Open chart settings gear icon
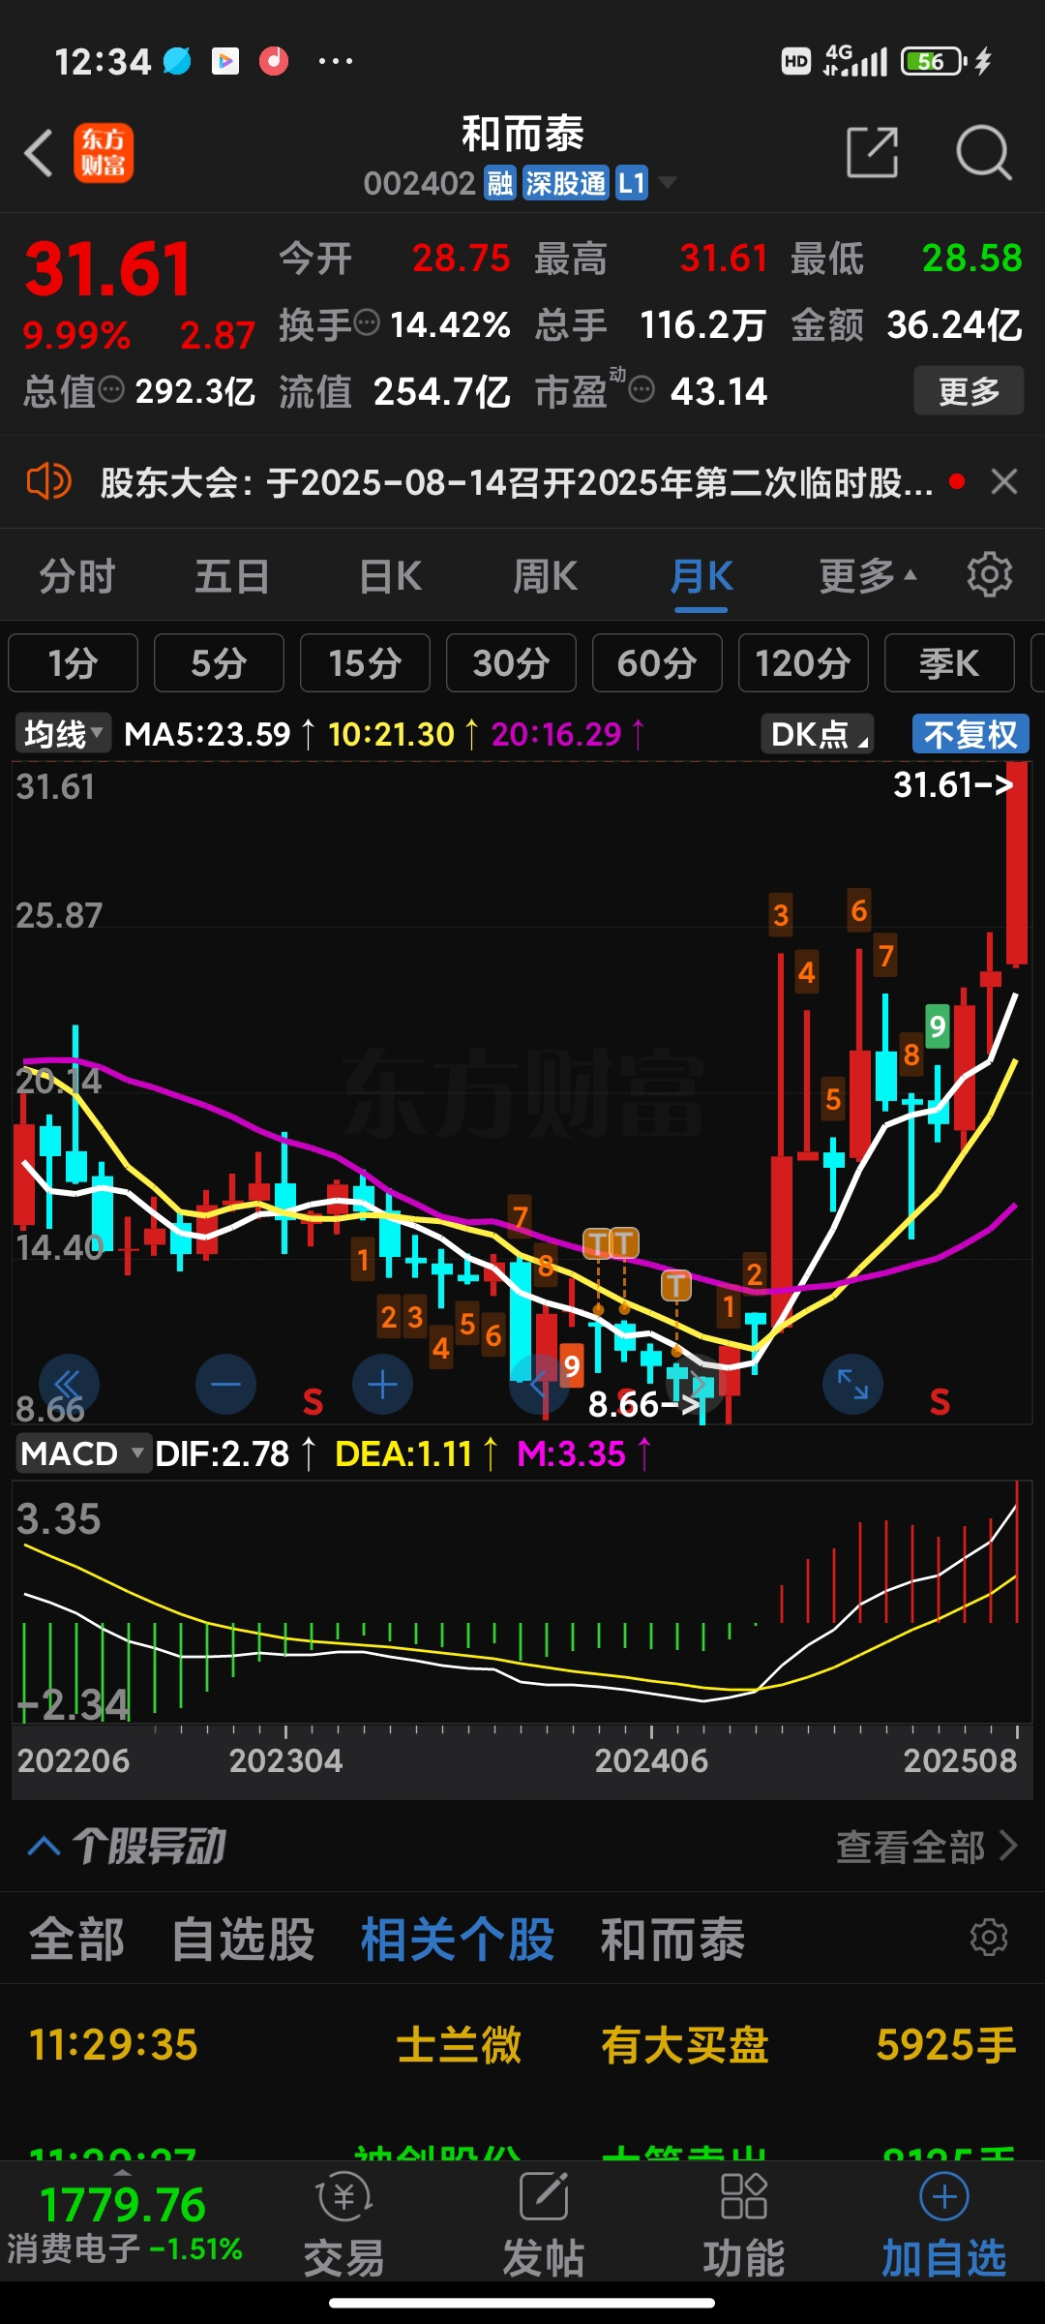This screenshot has width=1045, height=2324. [x=989, y=575]
